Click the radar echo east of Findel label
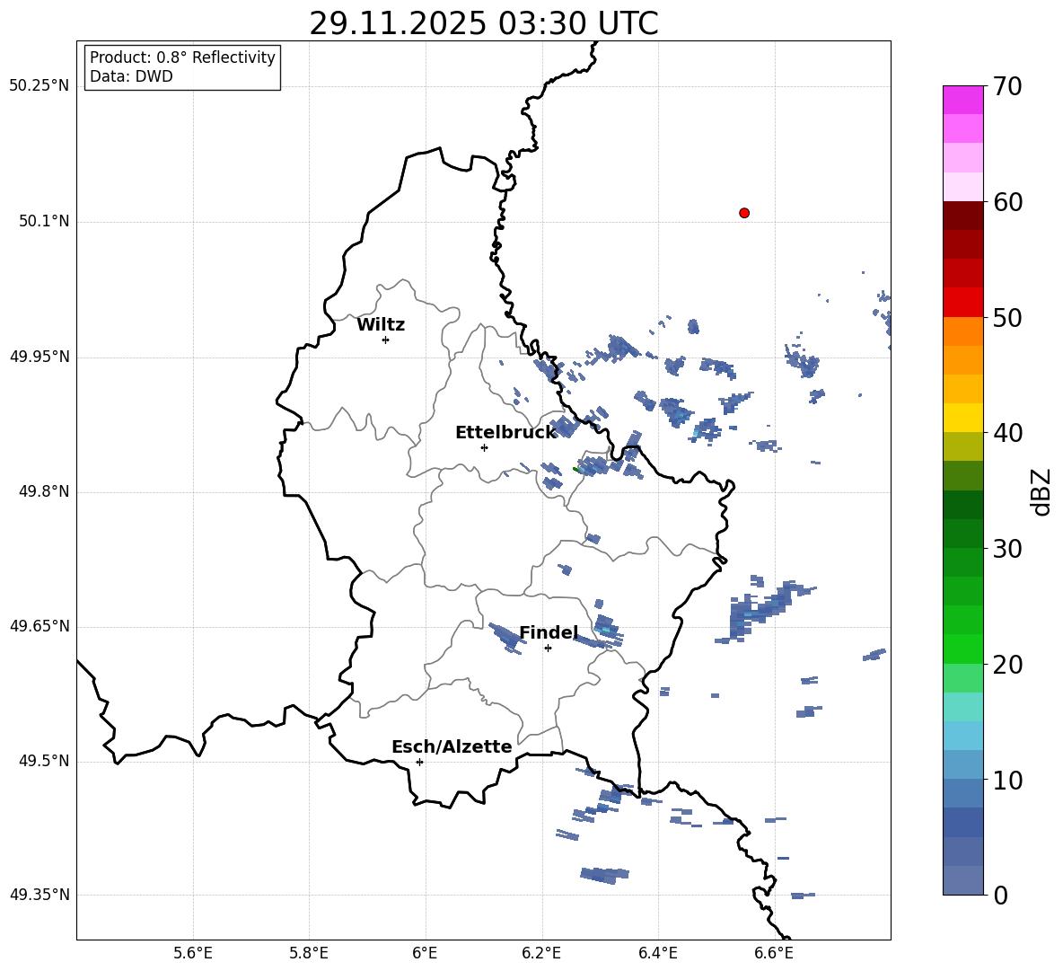Viewport: 1063px width, 971px height. pos(607,631)
